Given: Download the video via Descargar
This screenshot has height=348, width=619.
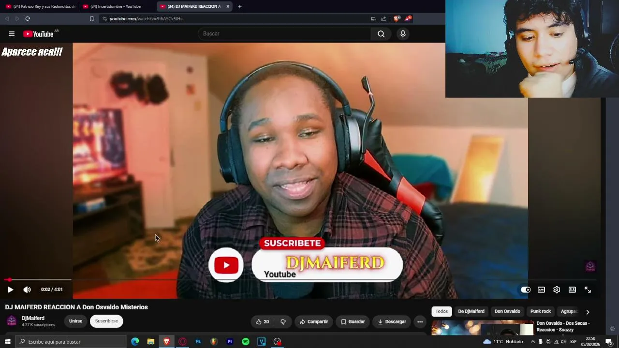Looking at the screenshot, I should [x=392, y=322].
